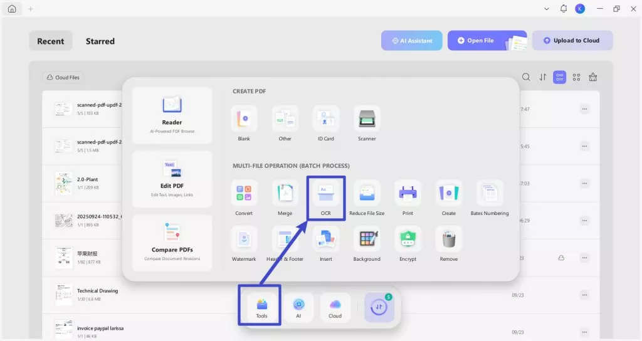Open the 2.0-Plant file thumbnail
The image size is (642, 341).
point(63,183)
